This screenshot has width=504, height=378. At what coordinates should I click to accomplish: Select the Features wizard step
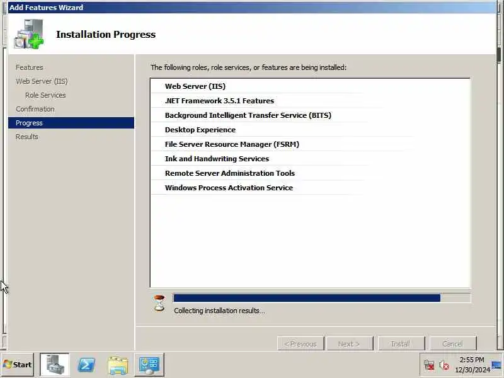30,67
